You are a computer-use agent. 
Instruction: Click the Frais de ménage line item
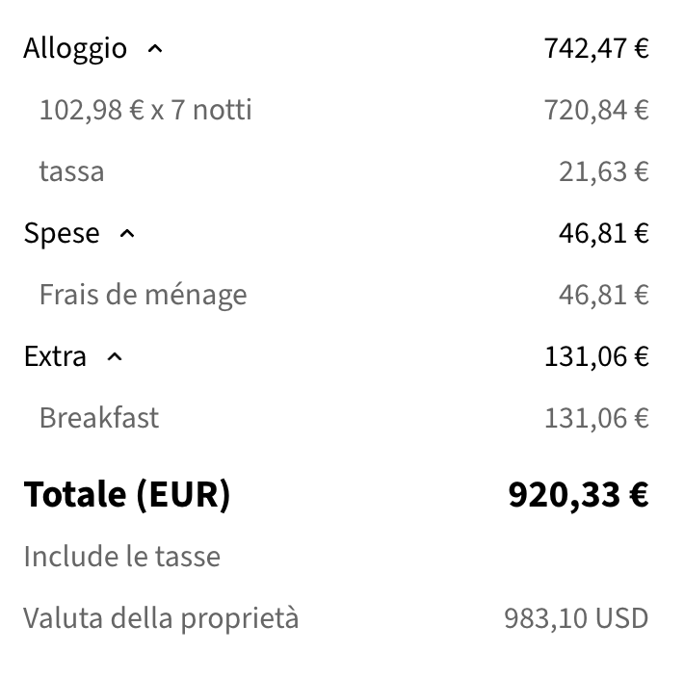(x=143, y=295)
